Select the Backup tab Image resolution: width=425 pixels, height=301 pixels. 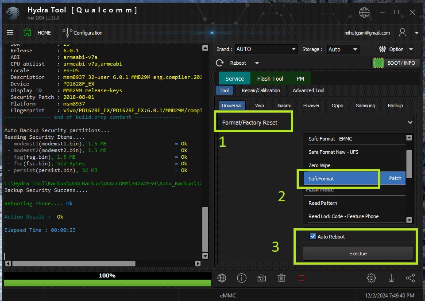395,106
